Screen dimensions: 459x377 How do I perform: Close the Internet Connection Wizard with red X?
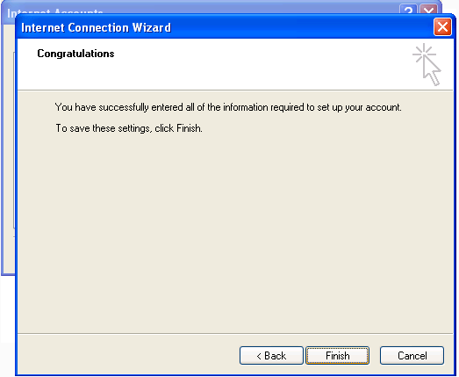tap(442, 27)
